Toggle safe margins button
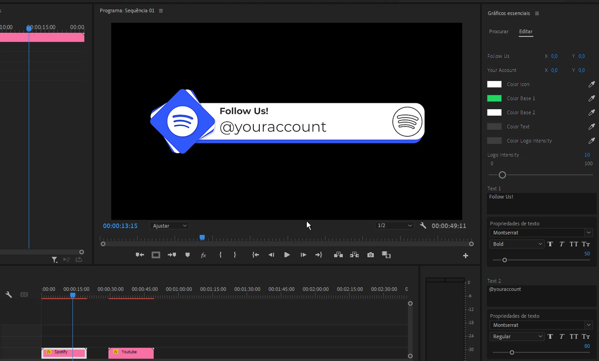This screenshot has height=361, width=599. 156,255
